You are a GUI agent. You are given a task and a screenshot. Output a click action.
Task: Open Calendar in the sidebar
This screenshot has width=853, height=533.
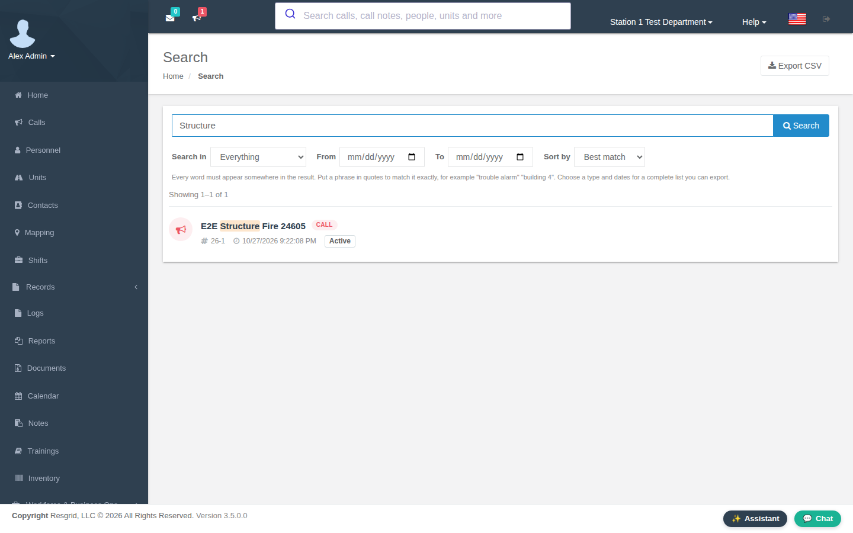74,396
